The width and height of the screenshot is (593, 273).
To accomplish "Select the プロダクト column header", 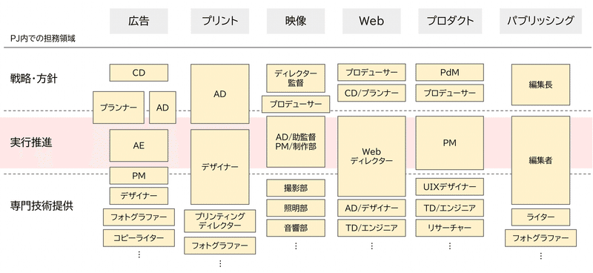I will tap(450, 21).
